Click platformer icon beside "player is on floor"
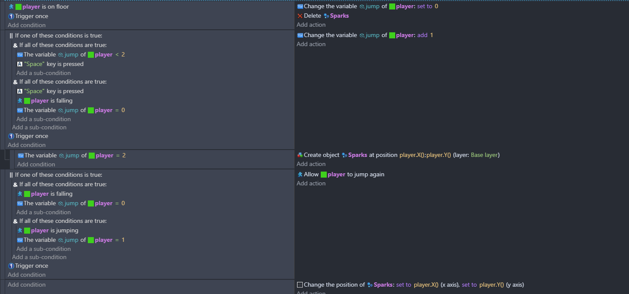This screenshot has width=629, height=294. pos(12,7)
